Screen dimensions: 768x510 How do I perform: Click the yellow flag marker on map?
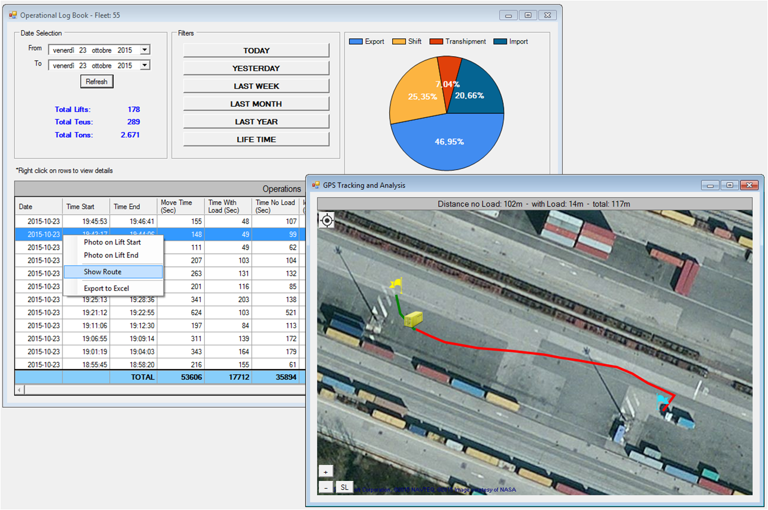point(396,286)
